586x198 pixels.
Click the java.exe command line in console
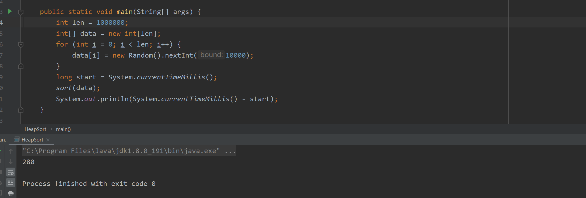(x=129, y=151)
